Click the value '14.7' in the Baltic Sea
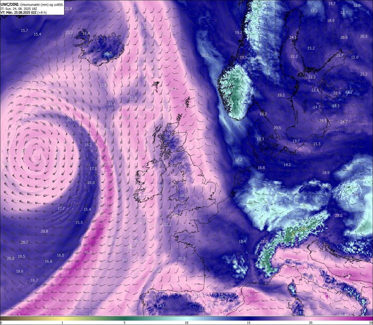This screenshot has height=325, width=373. (317, 107)
